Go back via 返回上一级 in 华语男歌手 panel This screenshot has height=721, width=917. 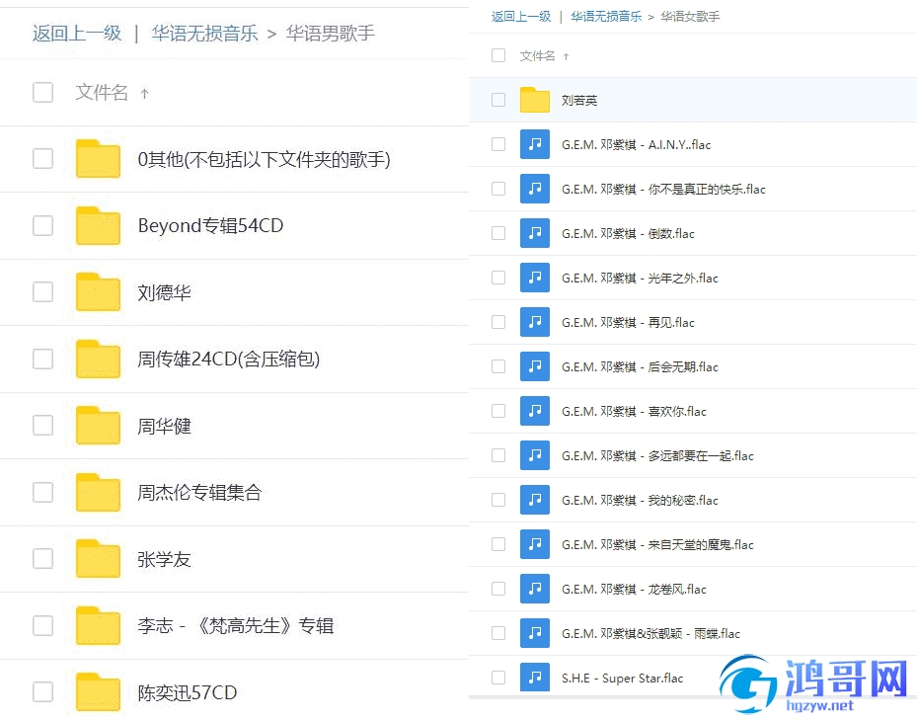point(77,33)
